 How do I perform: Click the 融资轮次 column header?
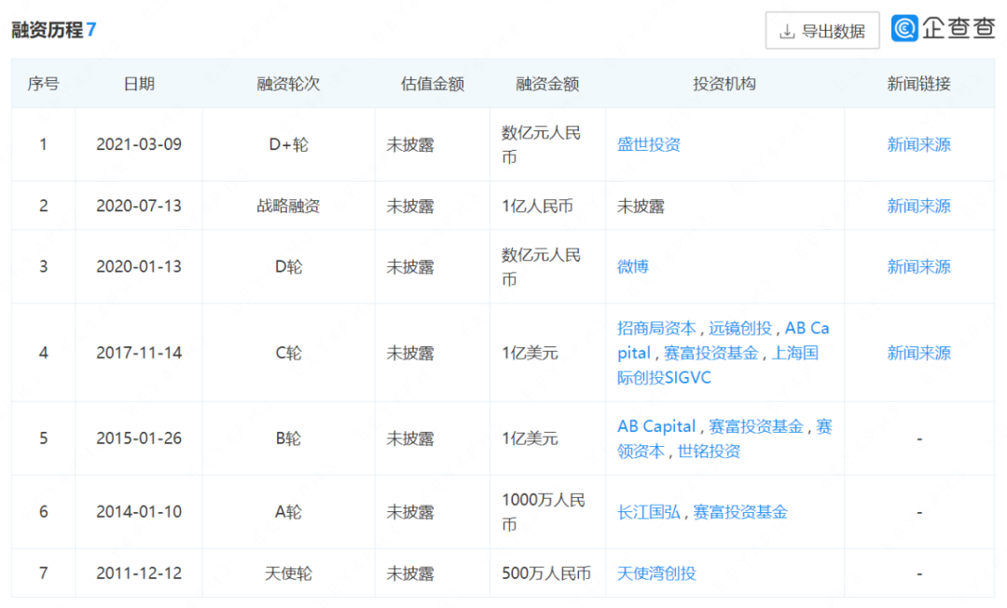click(288, 84)
